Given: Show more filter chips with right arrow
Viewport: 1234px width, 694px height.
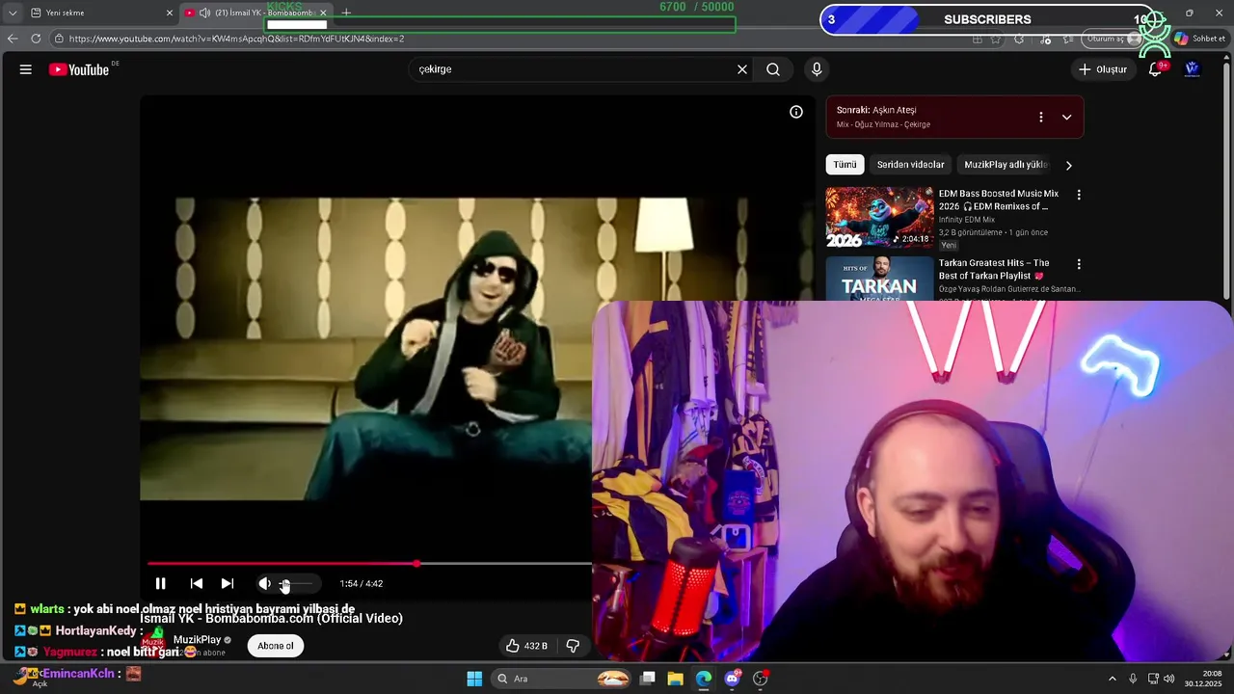Looking at the screenshot, I should pyautogui.click(x=1068, y=165).
